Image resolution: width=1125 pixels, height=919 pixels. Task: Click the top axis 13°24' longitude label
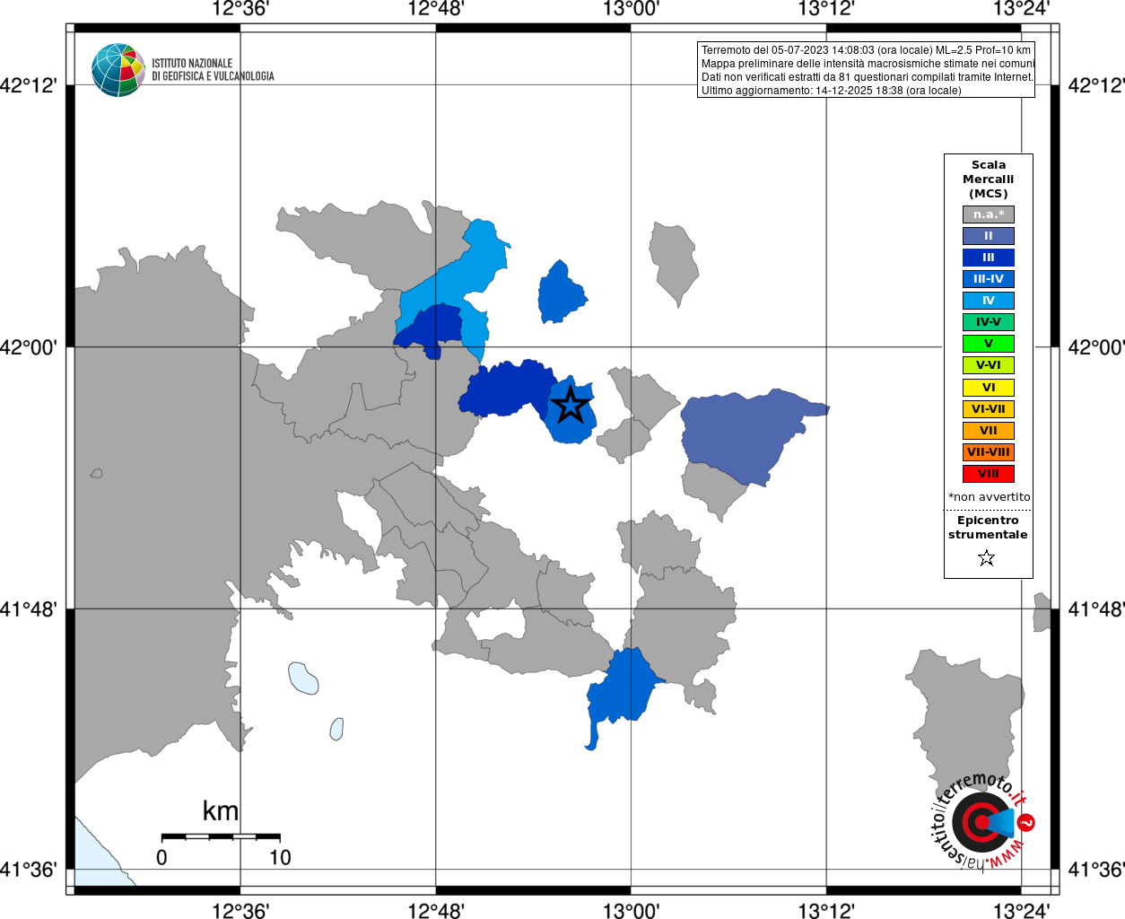(x=1021, y=9)
